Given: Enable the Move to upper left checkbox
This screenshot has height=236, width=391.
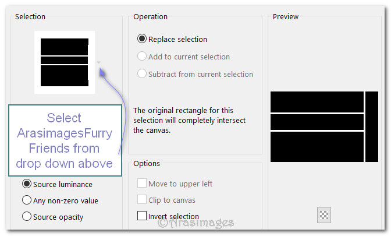Looking at the screenshot, I should click(x=142, y=184).
